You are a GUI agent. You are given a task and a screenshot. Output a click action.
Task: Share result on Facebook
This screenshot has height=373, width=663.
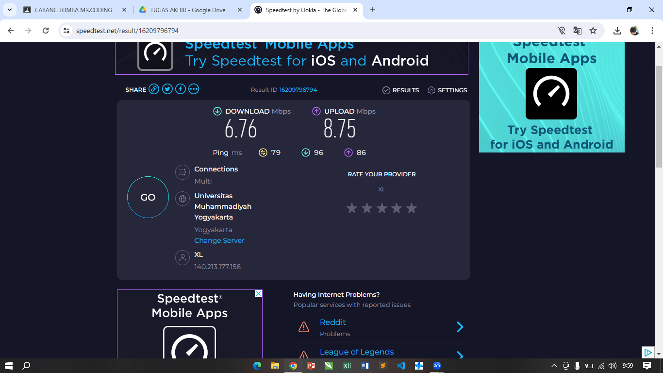[x=181, y=89]
